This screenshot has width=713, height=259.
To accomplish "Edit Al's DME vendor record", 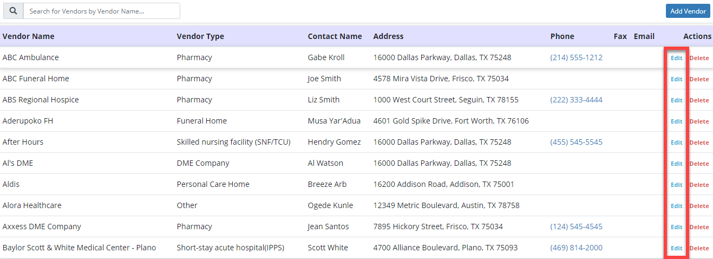I will (x=676, y=164).
